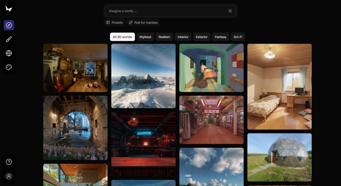The width and height of the screenshot is (341, 186).
Task: Open prompt settings sliders icon
Action: 230,11
